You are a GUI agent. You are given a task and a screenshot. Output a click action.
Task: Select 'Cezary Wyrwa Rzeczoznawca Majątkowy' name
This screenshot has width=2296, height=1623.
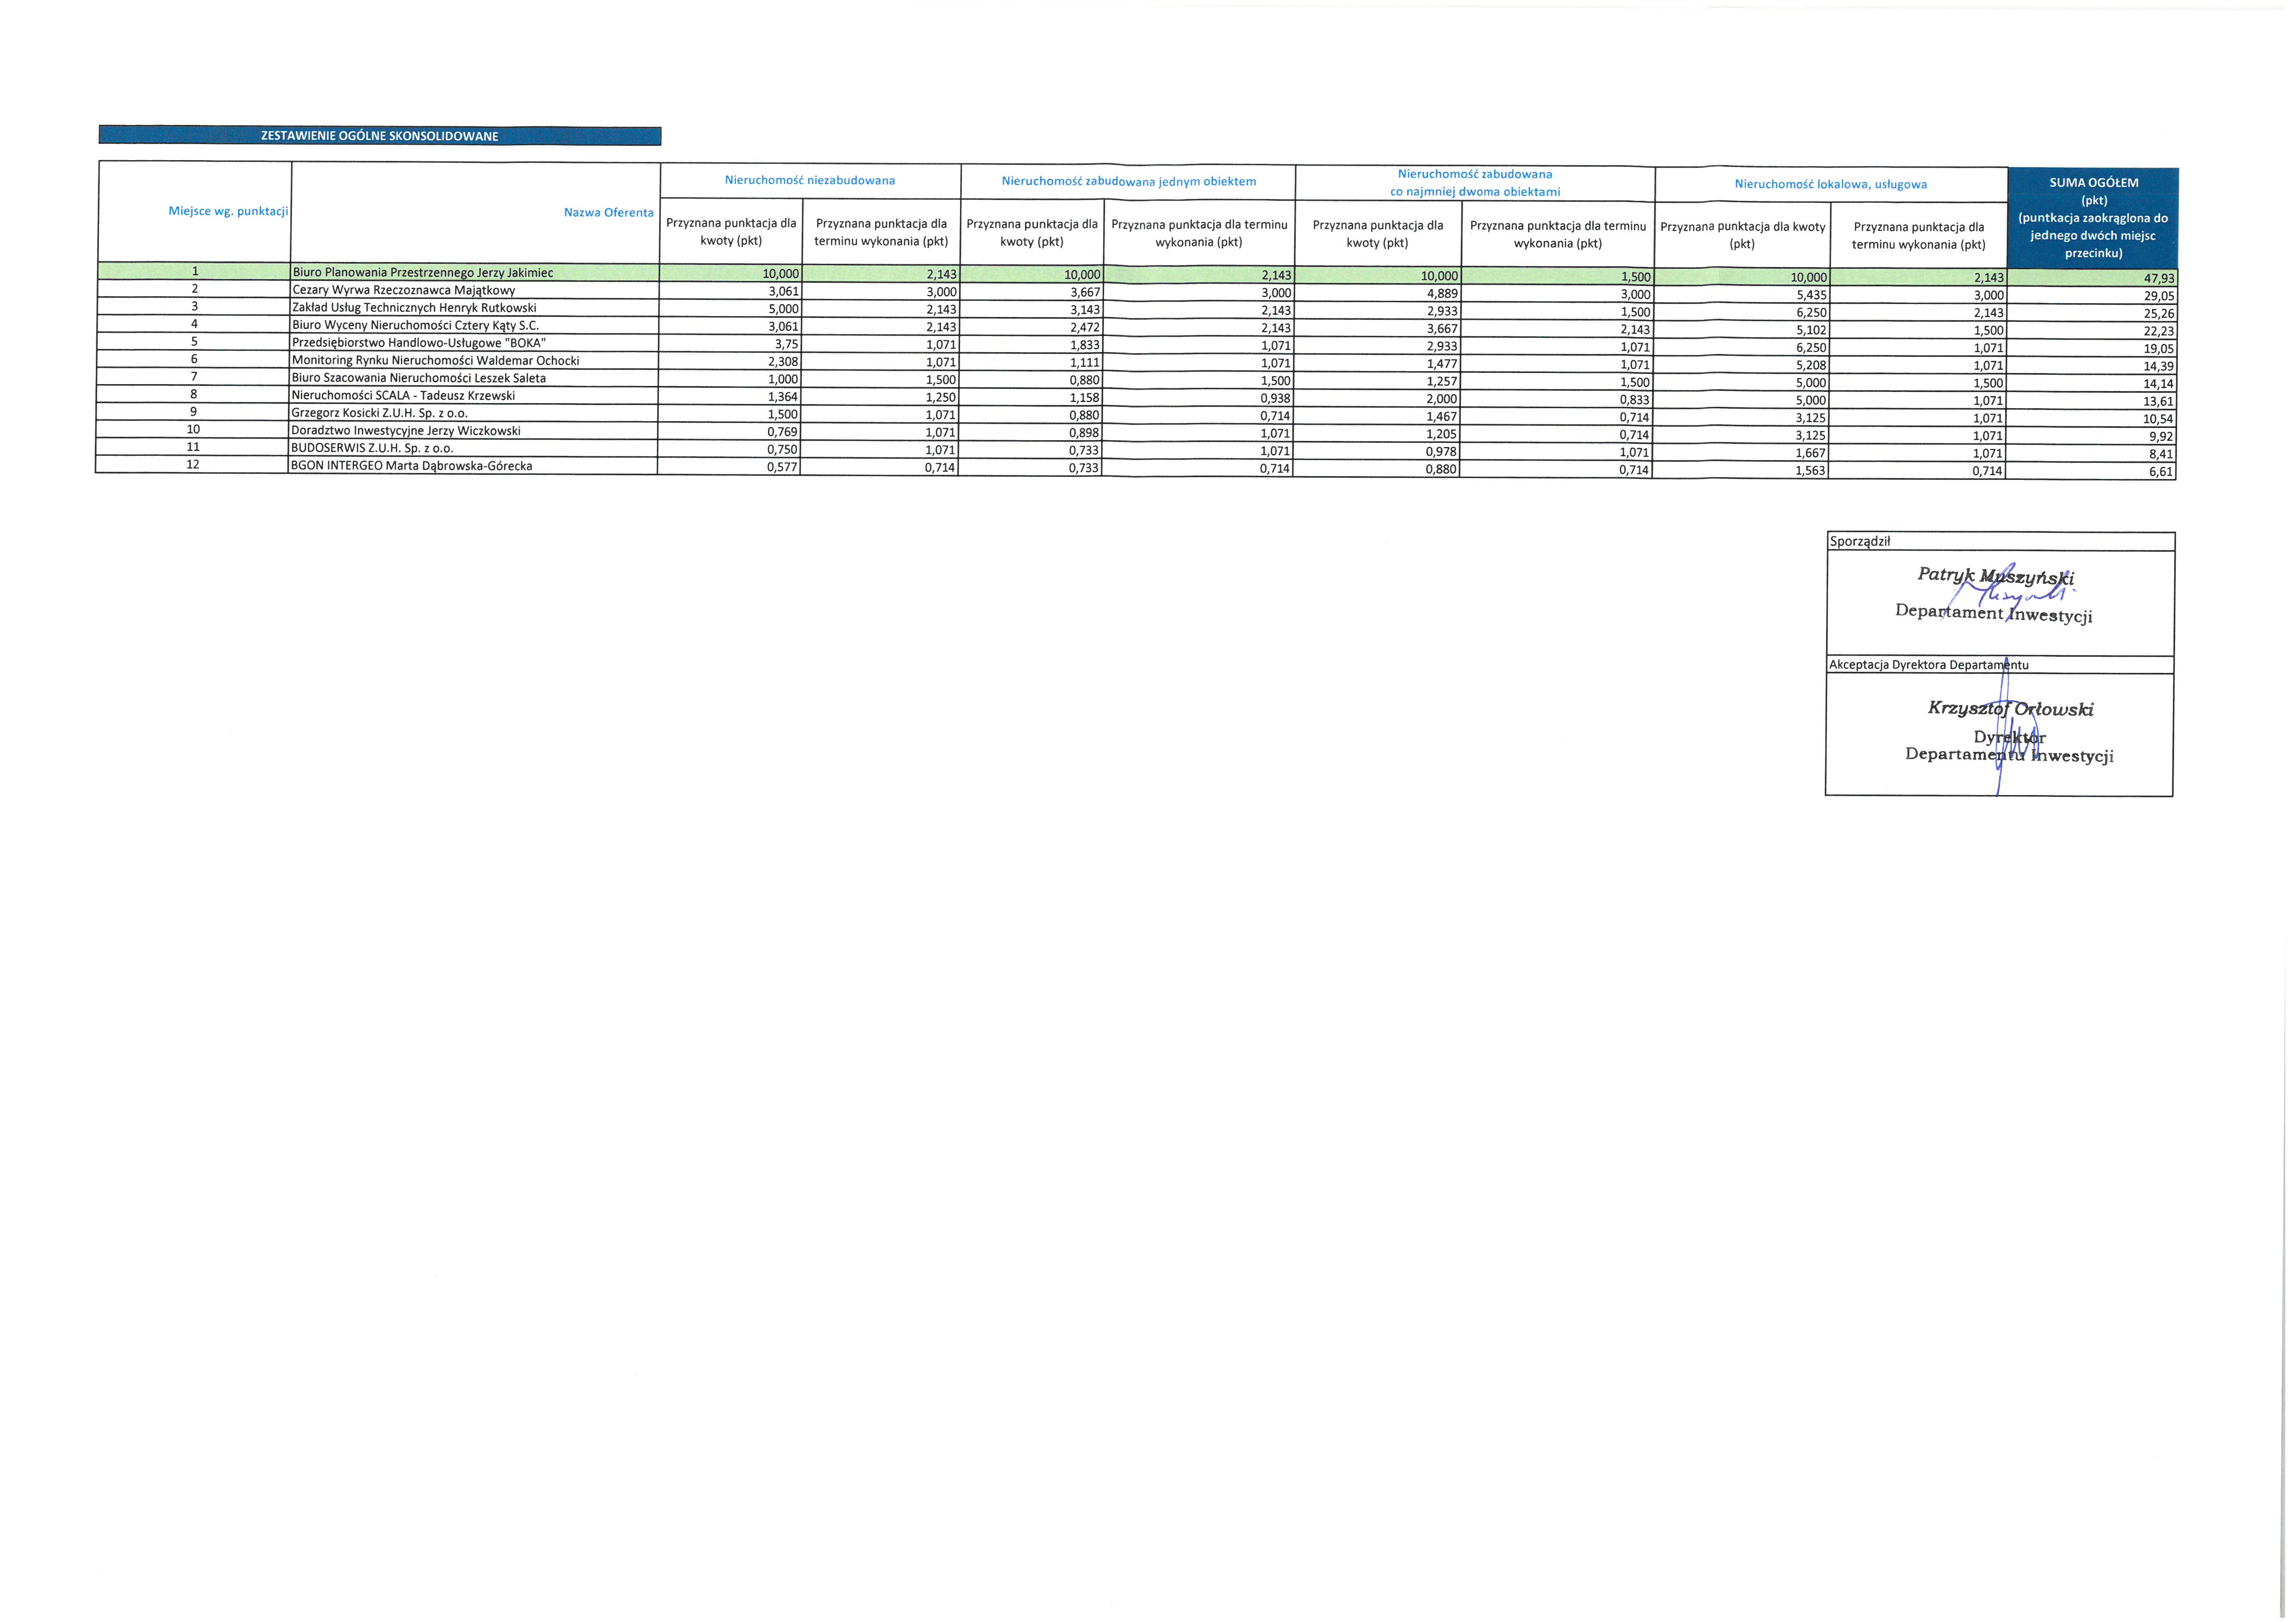point(404,290)
